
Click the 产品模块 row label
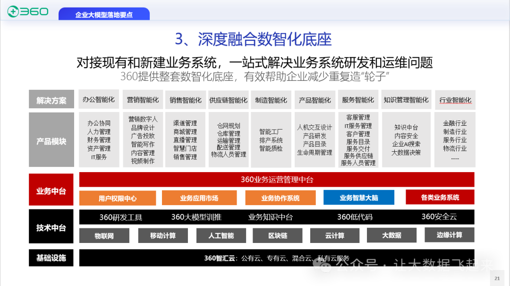[x=51, y=140]
